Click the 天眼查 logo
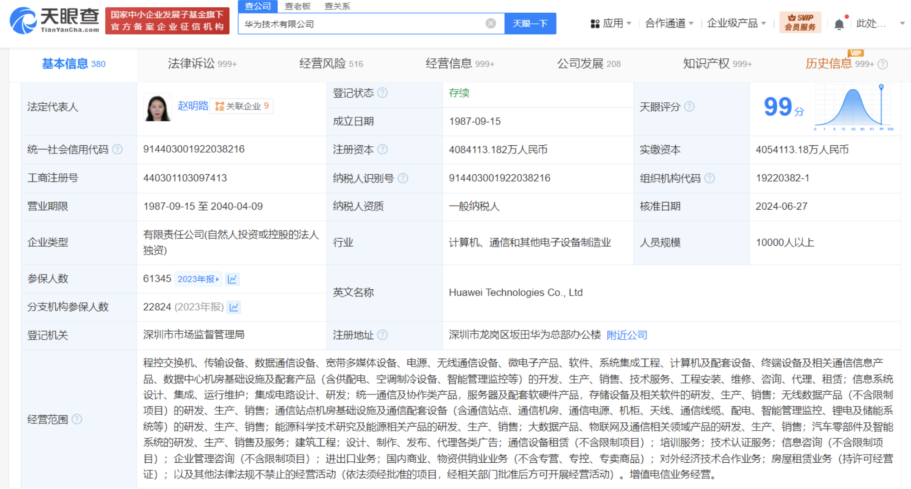Viewport: 911px width, 489px height. [x=54, y=20]
